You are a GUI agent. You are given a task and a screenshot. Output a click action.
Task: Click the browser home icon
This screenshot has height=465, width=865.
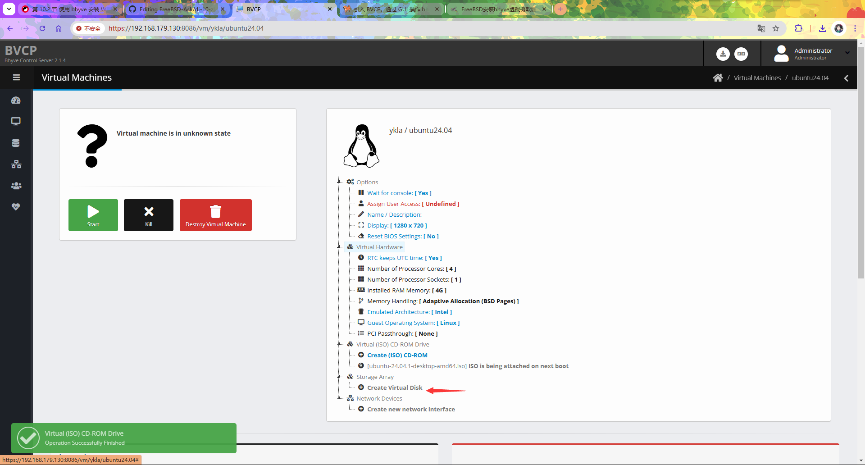point(59,28)
